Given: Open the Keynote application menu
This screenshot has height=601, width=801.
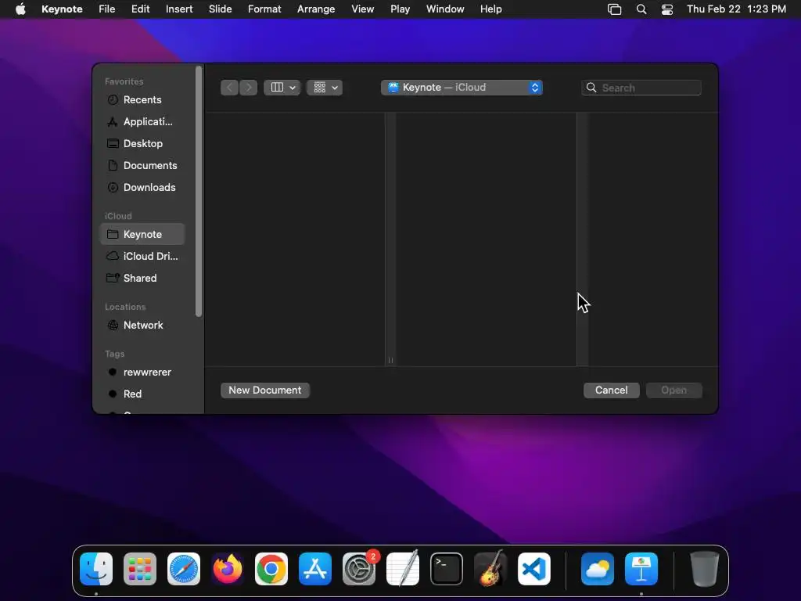Looking at the screenshot, I should tap(62, 9).
